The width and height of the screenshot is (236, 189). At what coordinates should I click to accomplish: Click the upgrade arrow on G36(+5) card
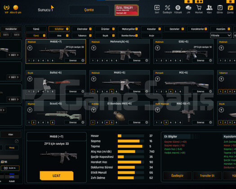157,48
